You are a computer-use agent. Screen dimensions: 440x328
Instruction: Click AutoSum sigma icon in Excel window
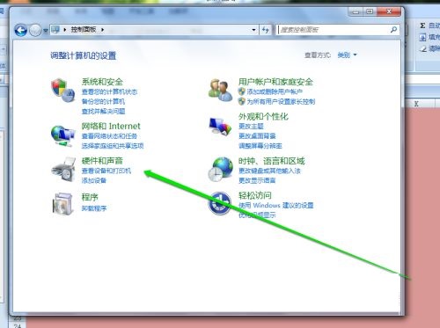pyautogui.click(x=422, y=26)
